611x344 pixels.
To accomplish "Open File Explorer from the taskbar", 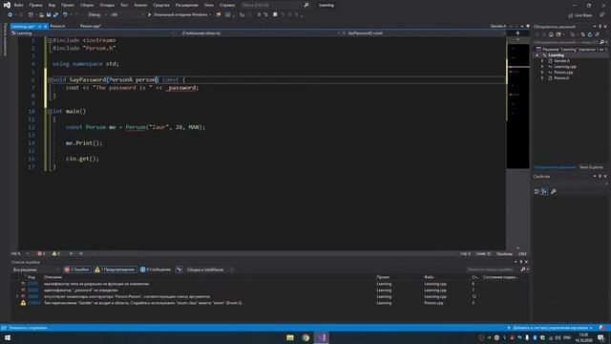I will pos(290,337).
